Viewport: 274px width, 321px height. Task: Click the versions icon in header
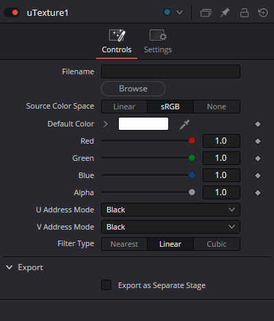coord(205,12)
